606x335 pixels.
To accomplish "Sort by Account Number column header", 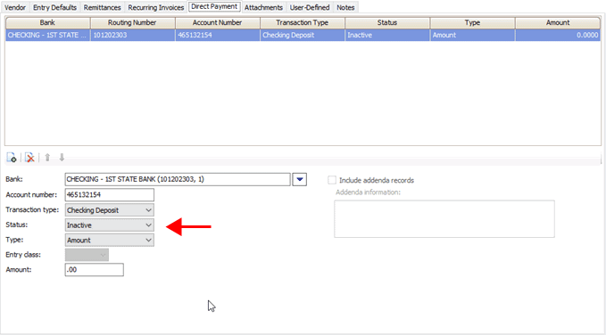I will tap(218, 22).
